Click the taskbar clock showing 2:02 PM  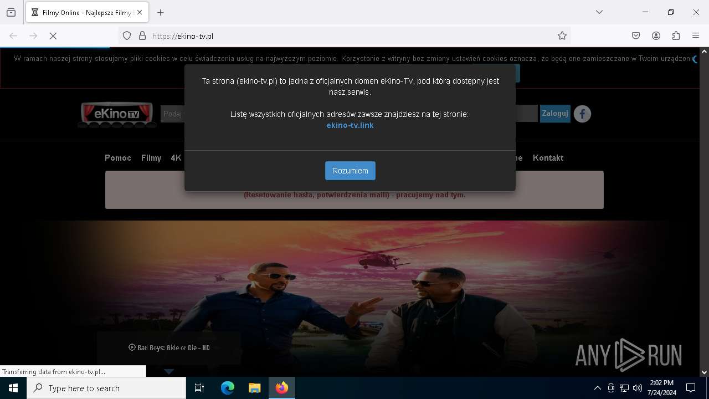[662, 388]
